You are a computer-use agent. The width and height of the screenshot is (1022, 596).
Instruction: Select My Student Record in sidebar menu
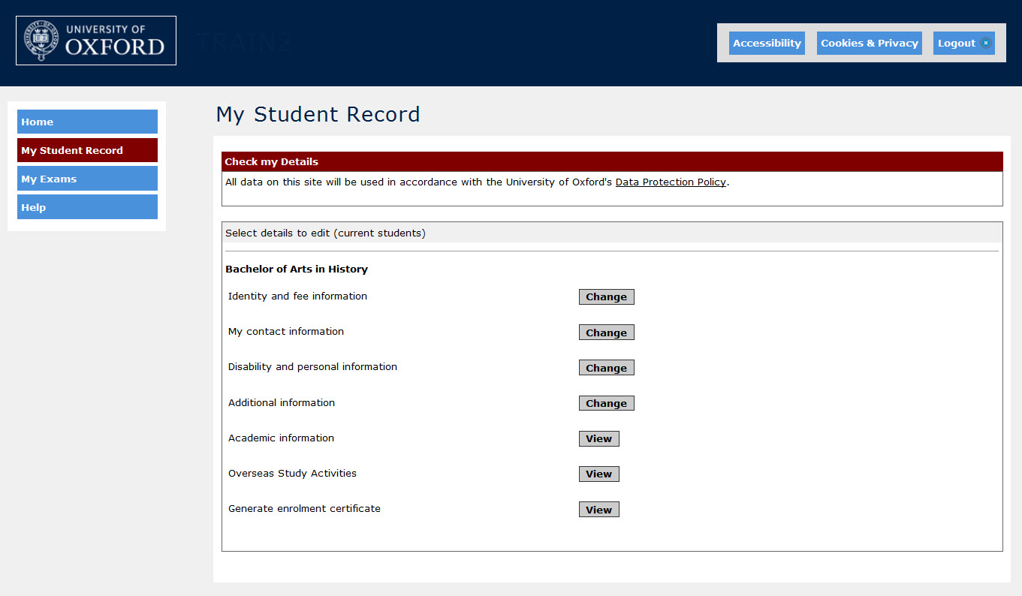click(87, 150)
